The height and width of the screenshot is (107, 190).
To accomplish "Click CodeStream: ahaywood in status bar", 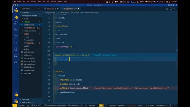I will pyautogui.click(x=55, y=106).
